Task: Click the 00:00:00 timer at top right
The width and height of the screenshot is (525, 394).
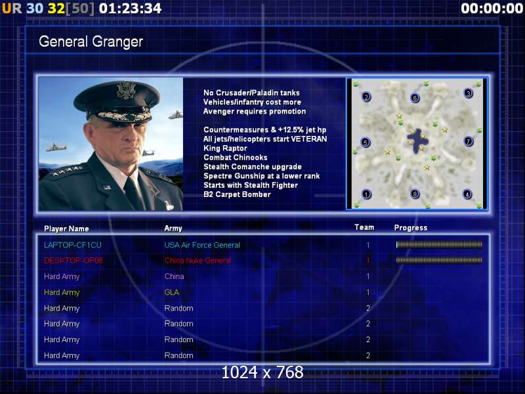Action: 492,9
